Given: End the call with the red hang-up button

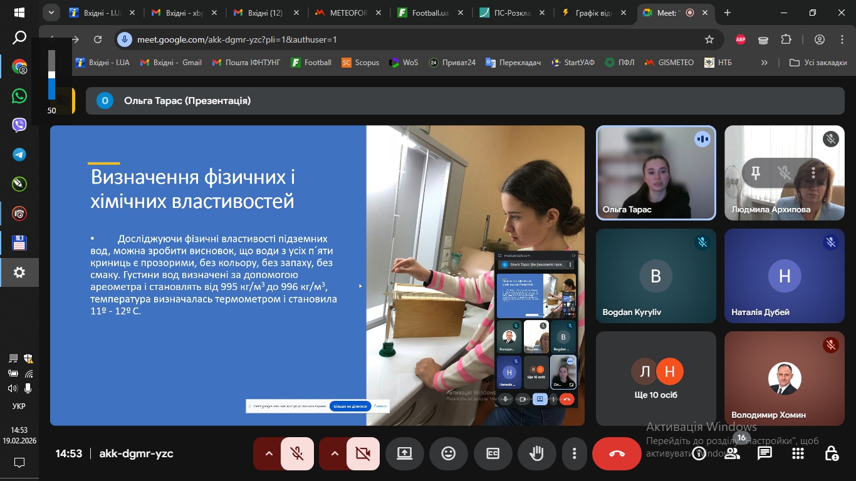Looking at the screenshot, I should 617,453.
